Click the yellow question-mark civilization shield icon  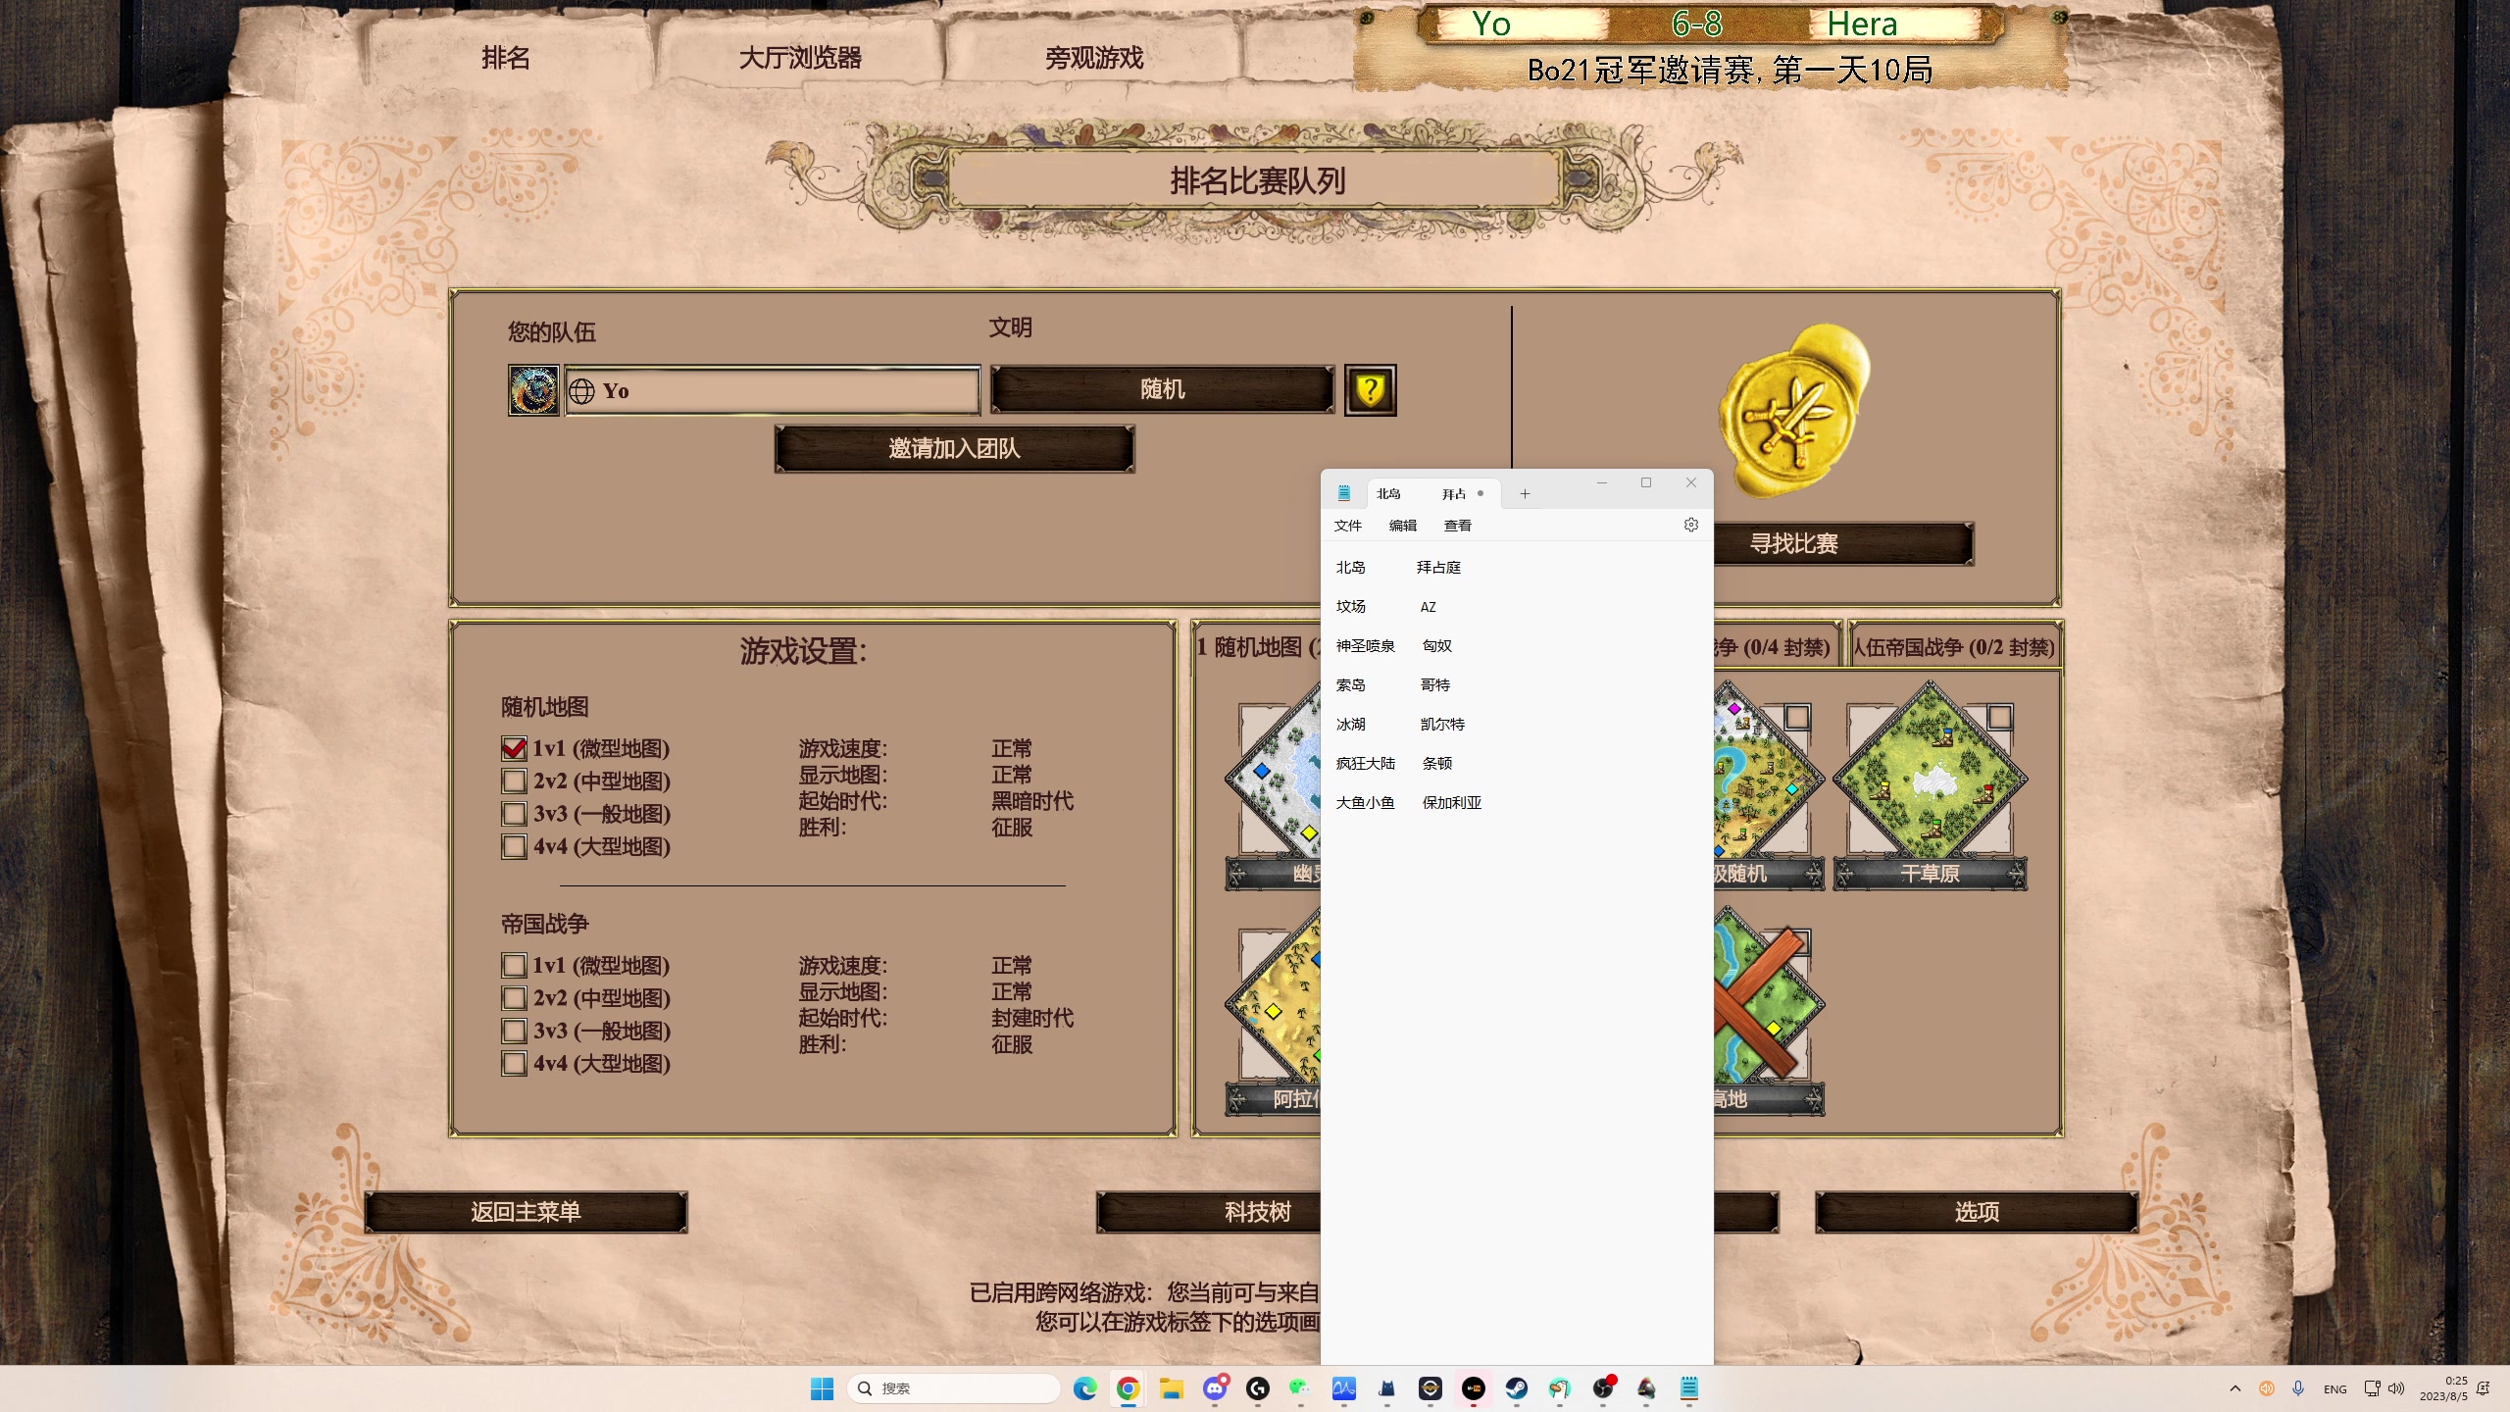click(x=1370, y=390)
